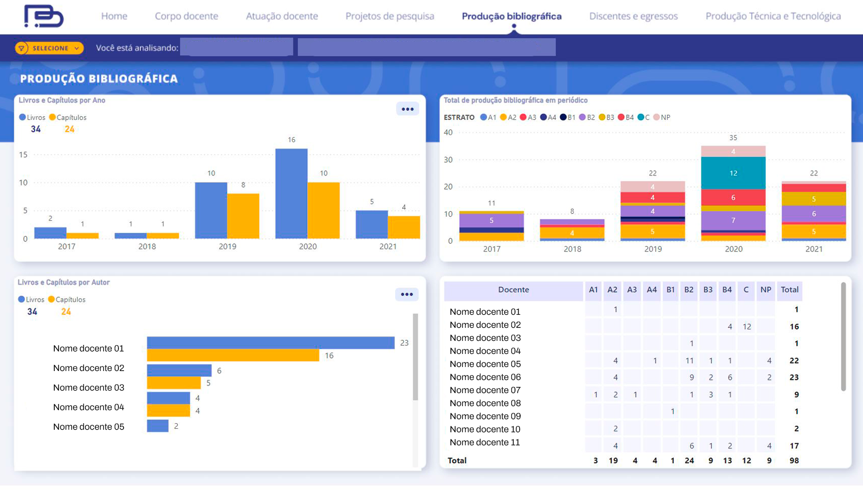Open more options on Livros e Capítulos por Ano
Image resolution: width=863 pixels, height=491 pixels.
tap(407, 109)
